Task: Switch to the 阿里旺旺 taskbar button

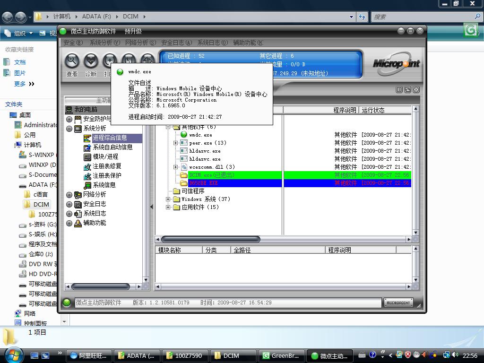Action: tap(89, 355)
